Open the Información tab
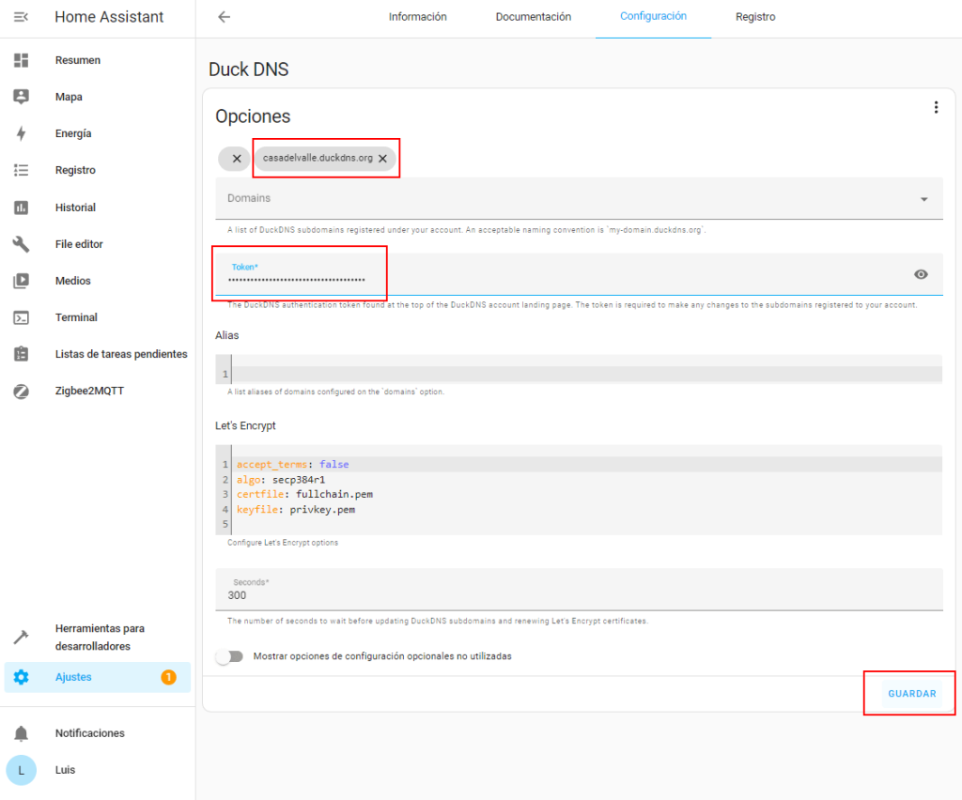This screenshot has height=800, width=962. [x=417, y=17]
